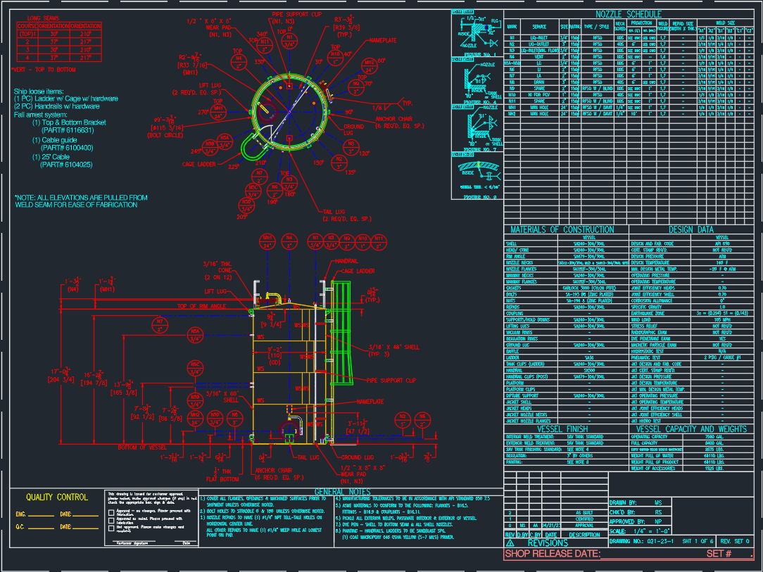This screenshot has width=763, height=572.
Task: Select the PNEUMATIC TEST row label
Action: coord(647,358)
